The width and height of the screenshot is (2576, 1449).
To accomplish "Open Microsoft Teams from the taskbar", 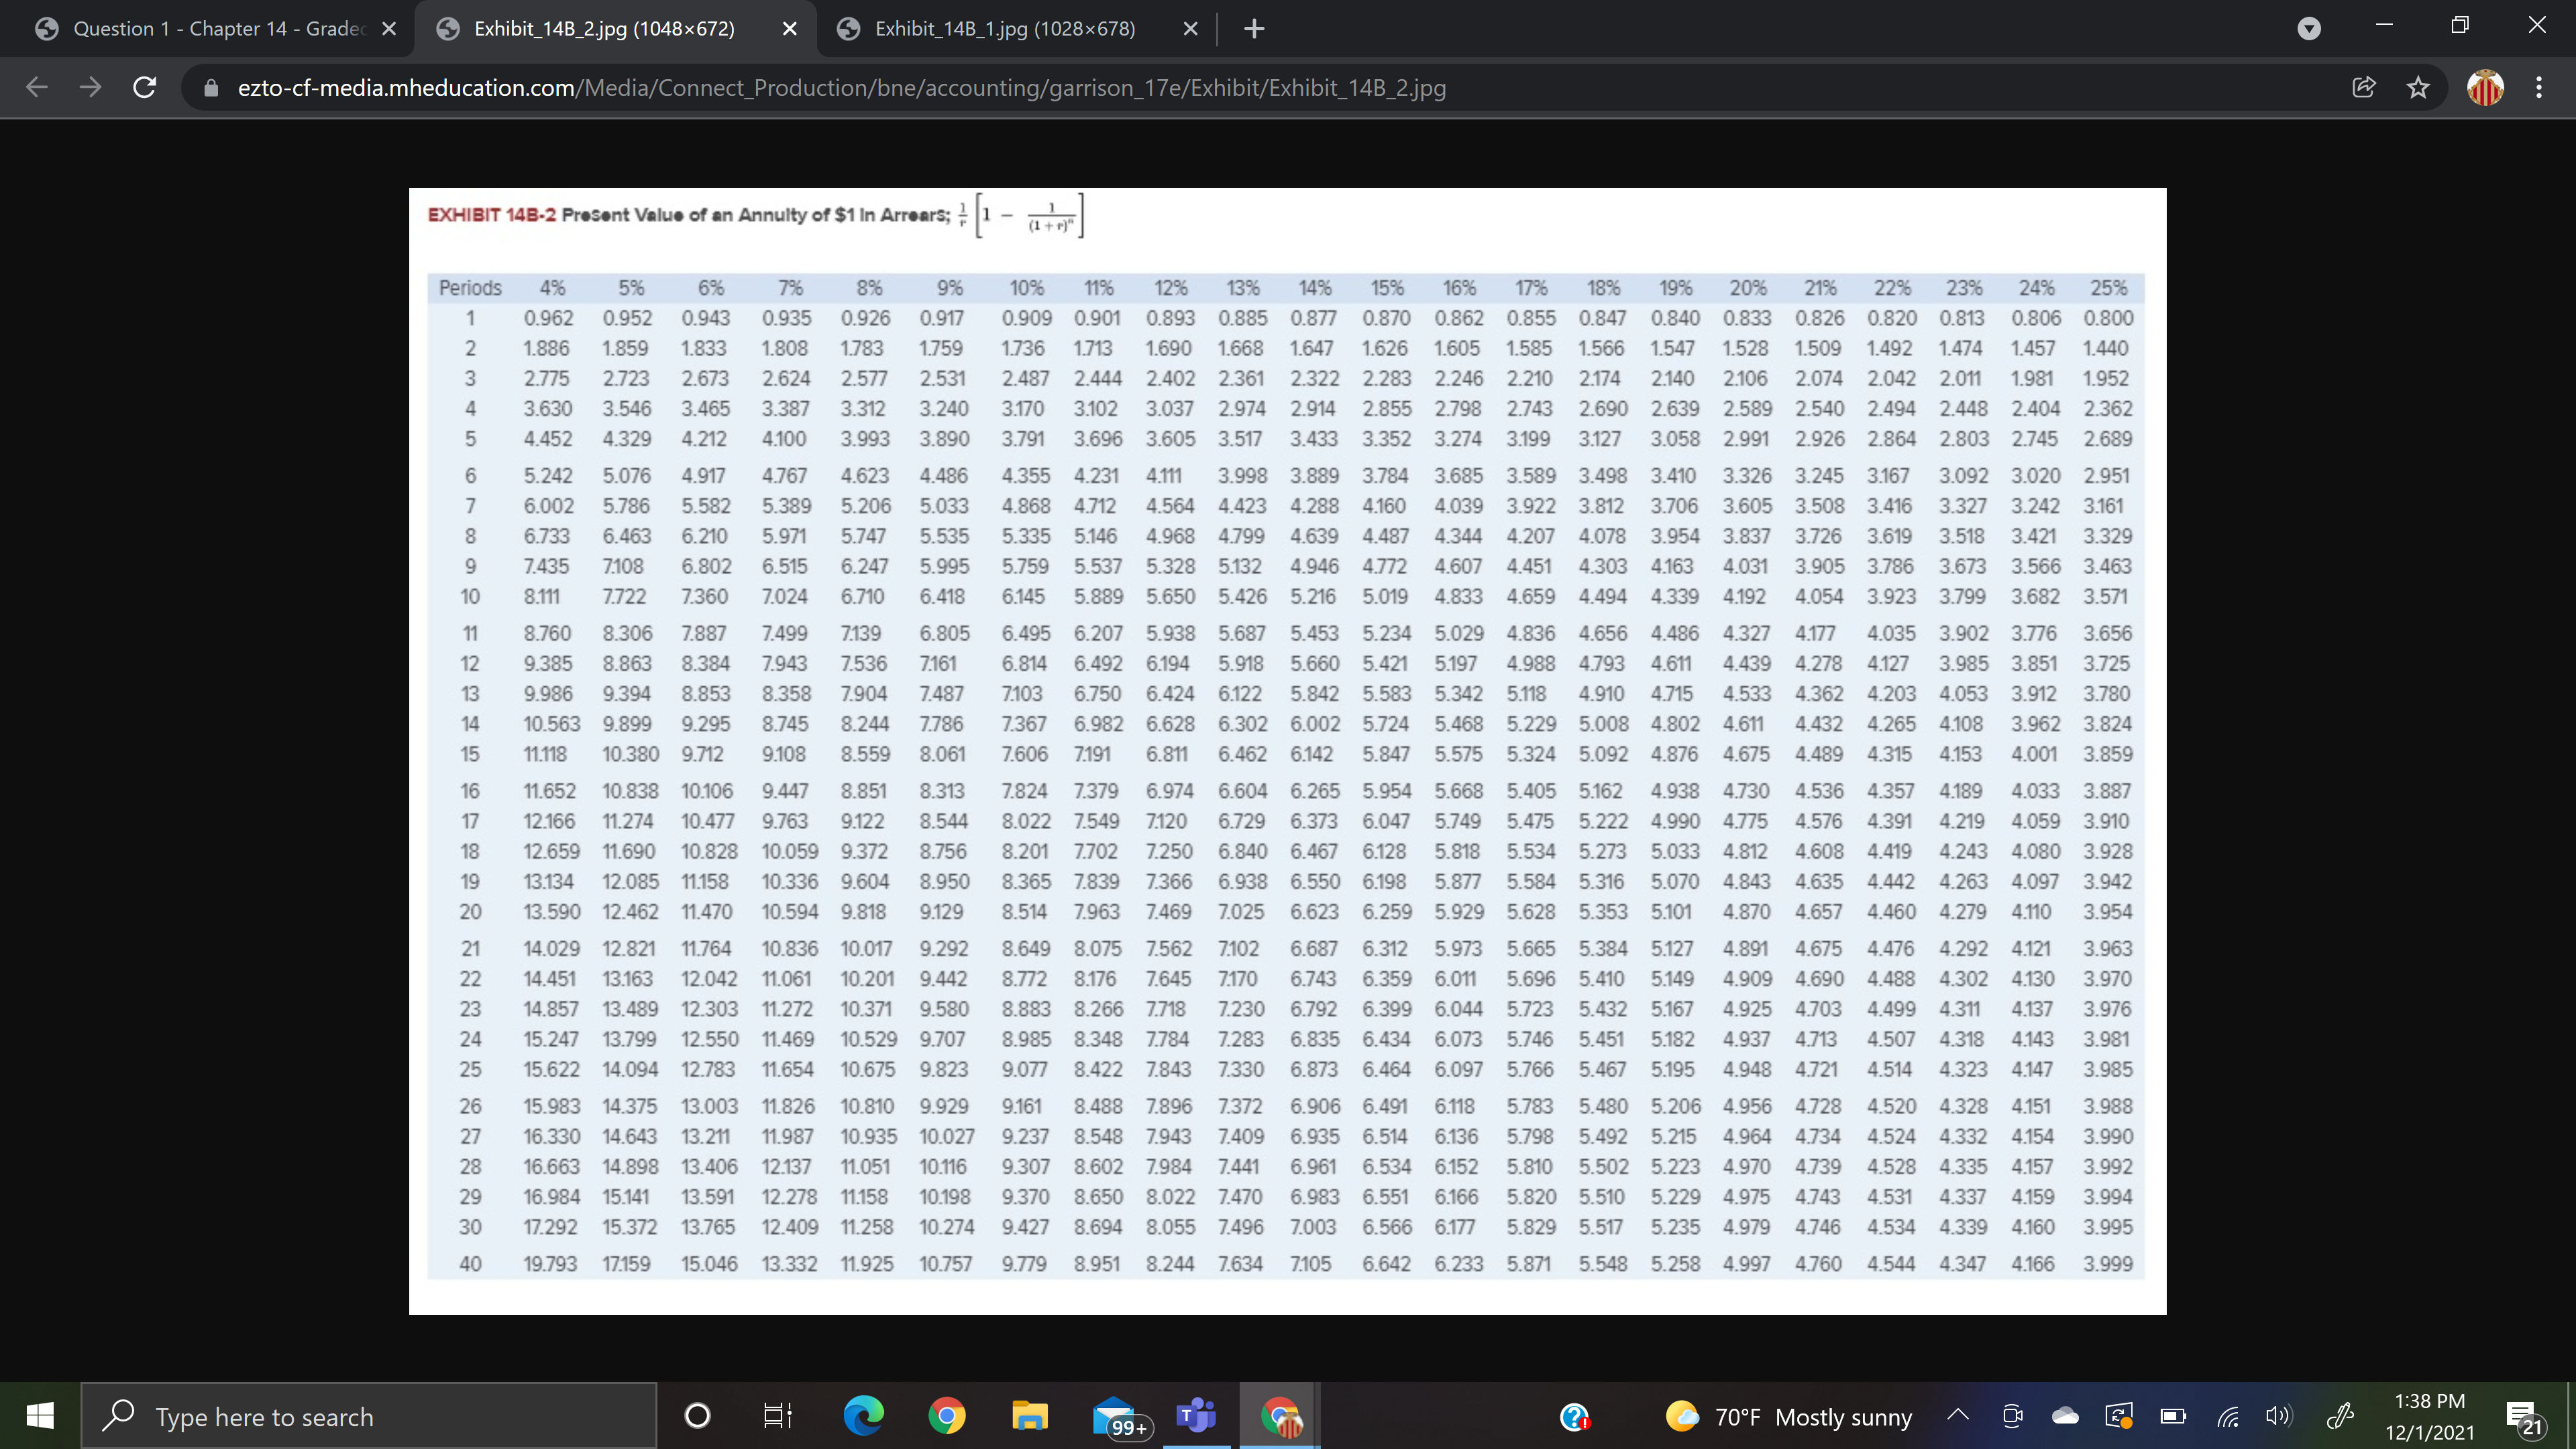I will [x=1196, y=1416].
